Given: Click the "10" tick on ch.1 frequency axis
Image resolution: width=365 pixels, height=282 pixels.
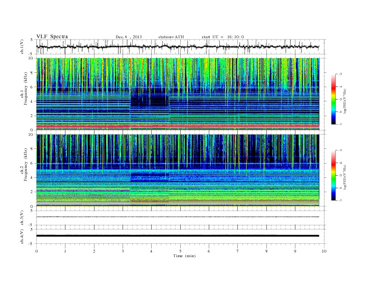Looking at the screenshot, I should click(31, 58).
